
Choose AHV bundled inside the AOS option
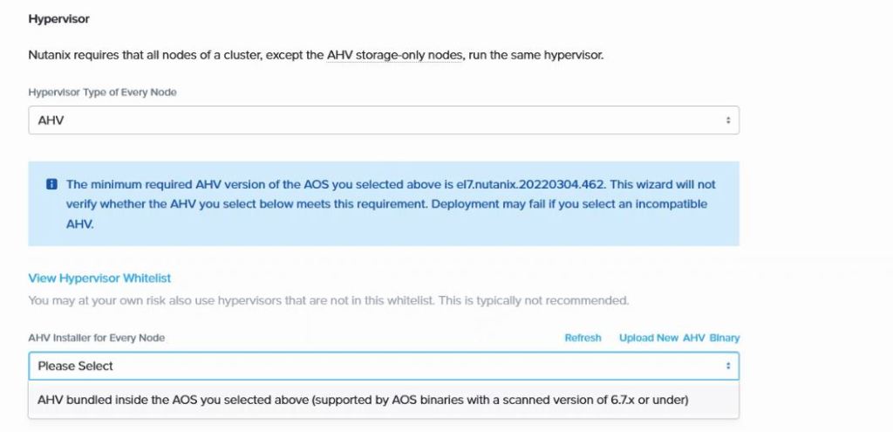363,400
